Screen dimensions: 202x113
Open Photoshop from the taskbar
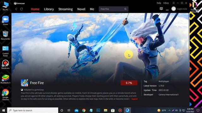point(98,110)
